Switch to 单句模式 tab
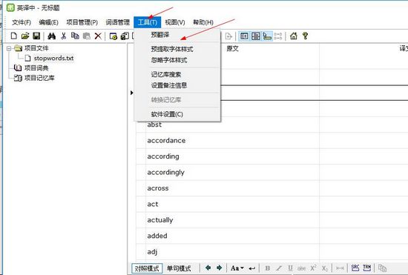This screenshot has height=275, width=408. 179,268
